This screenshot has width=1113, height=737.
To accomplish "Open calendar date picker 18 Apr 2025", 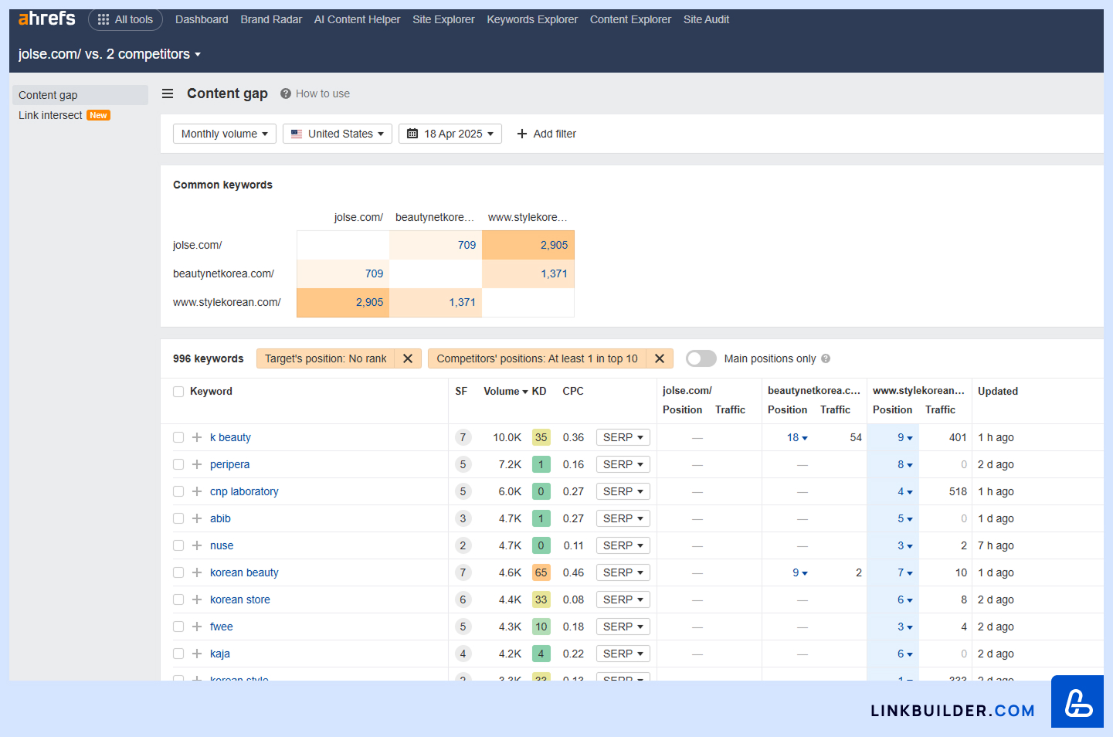I will pos(450,134).
